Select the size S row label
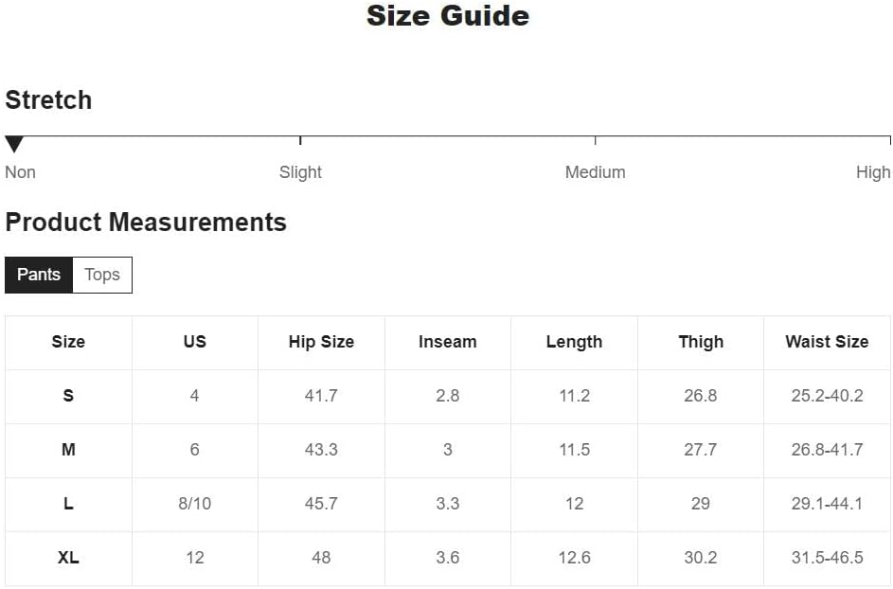The height and width of the screenshot is (589, 893). click(68, 396)
